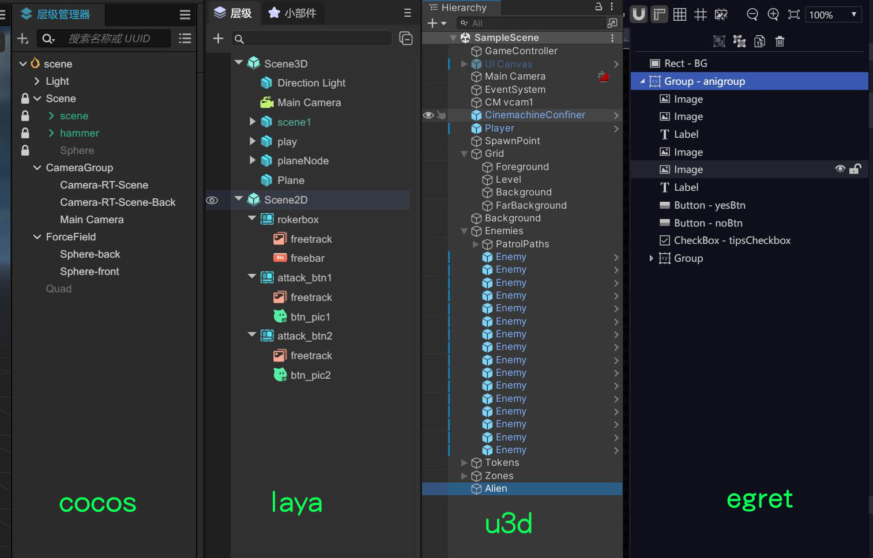Expand the PatrolPaths node in Unity
Viewport: 873px width, 558px height.
point(475,244)
